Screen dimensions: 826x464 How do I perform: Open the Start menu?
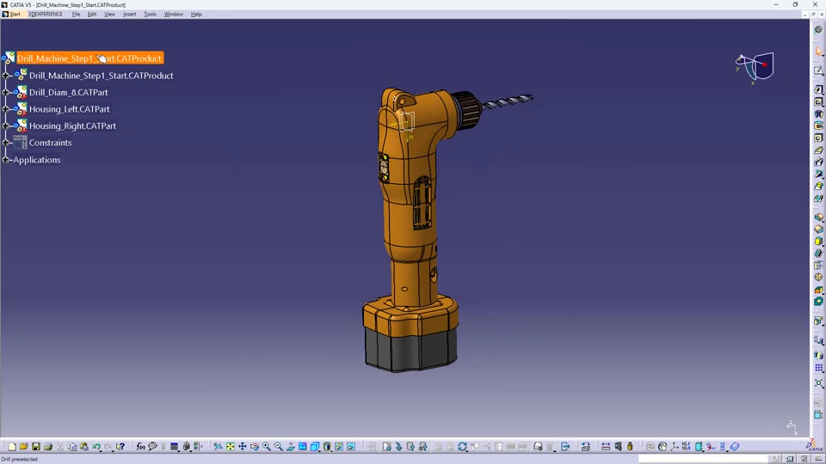coord(15,15)
